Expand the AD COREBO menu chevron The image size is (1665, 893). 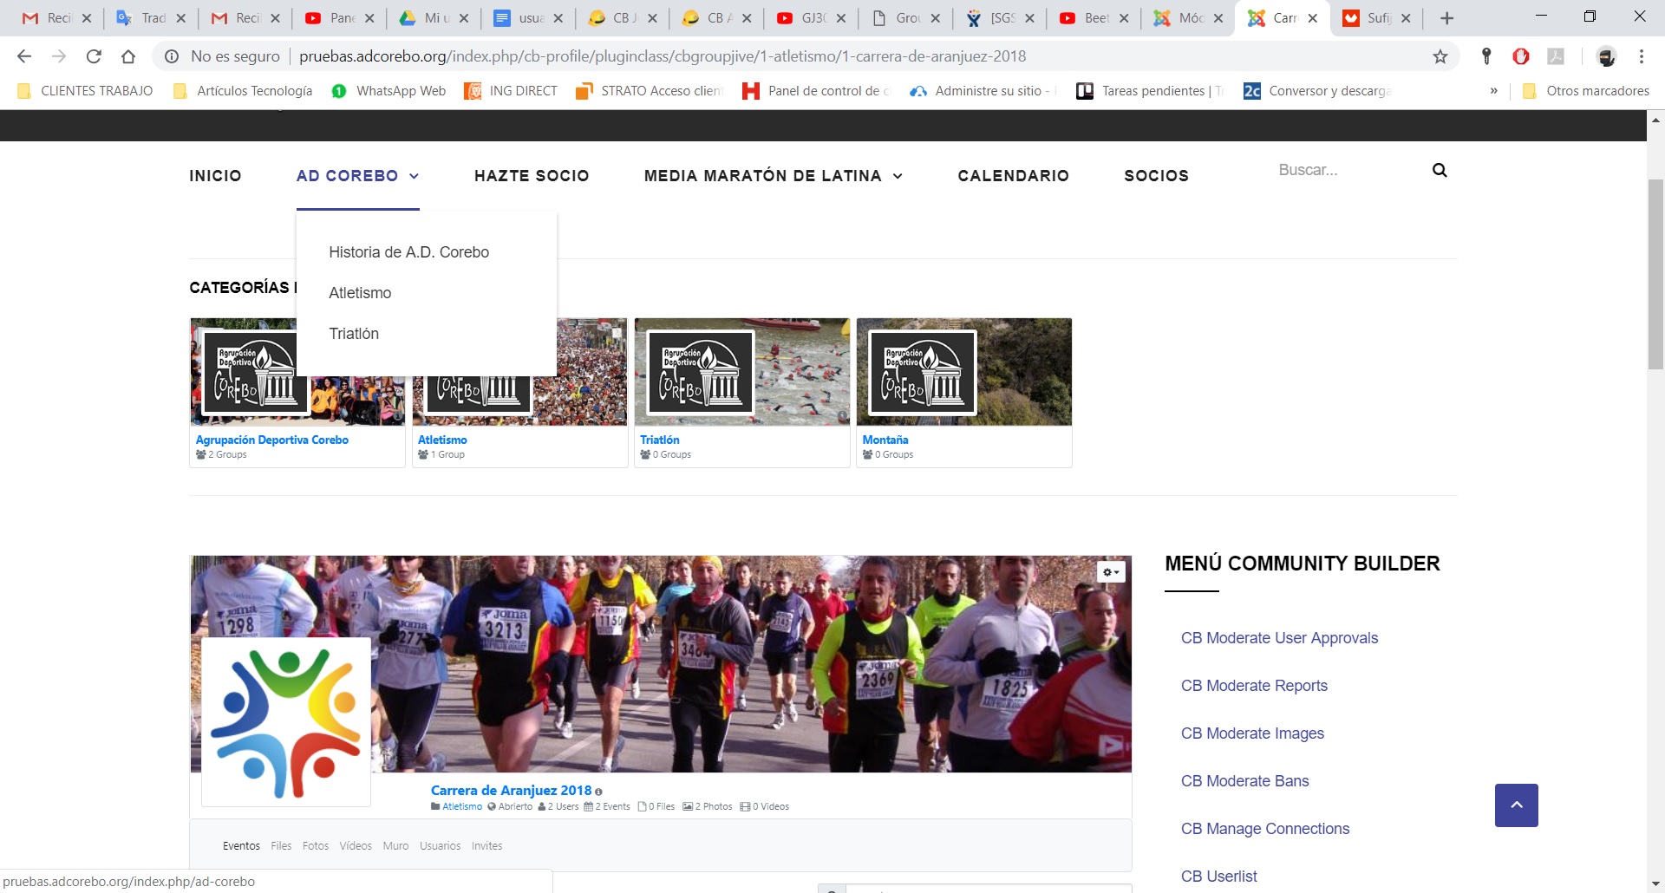(415, 176)
